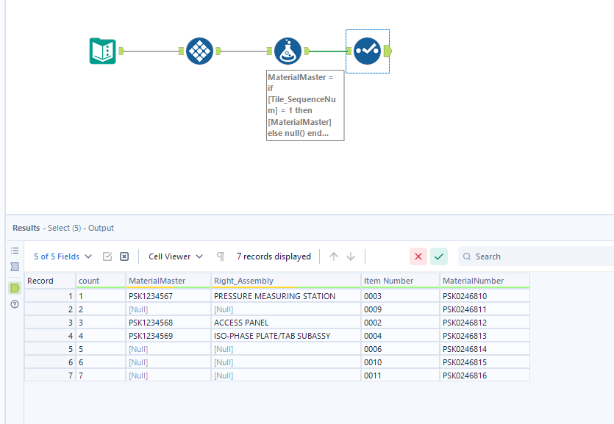Select the cell PSK0246816

485,376
